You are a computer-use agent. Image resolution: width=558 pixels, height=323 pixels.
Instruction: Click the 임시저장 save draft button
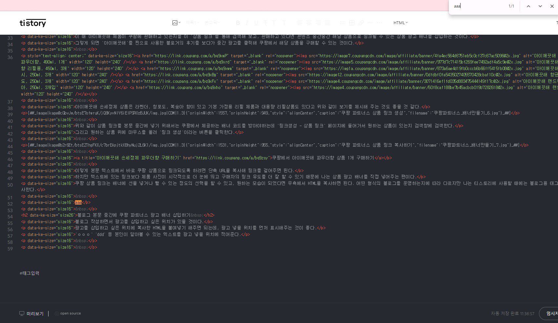coord(549,314)
